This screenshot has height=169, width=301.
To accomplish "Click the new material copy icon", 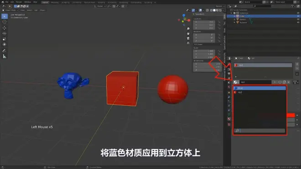I will pyautogui.click(x=284, y=82).
